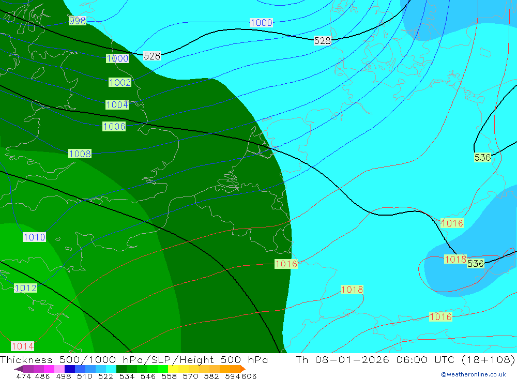Click the purple arrow at the legend start
Image resolution: width=517 pixels, height=379 pixels.
point(19,369)
